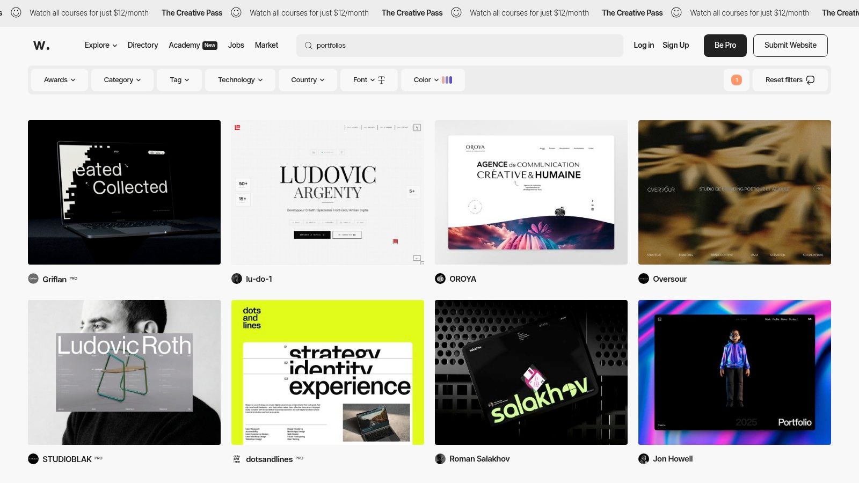The image size is (859, 483).
Task: Go to the Jobs section
Action: (236, 45)
